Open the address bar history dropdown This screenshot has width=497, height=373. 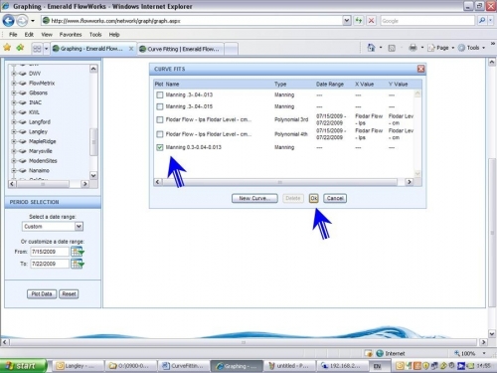click(346, 21)
